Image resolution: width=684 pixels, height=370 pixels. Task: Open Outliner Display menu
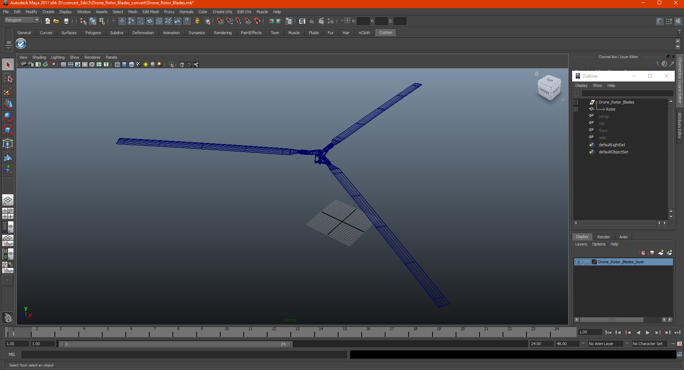click(581, 85)
